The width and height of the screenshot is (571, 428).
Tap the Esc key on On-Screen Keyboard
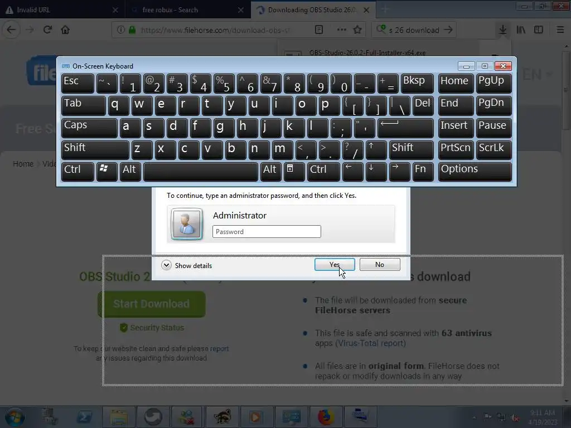[x=78, y=84]
